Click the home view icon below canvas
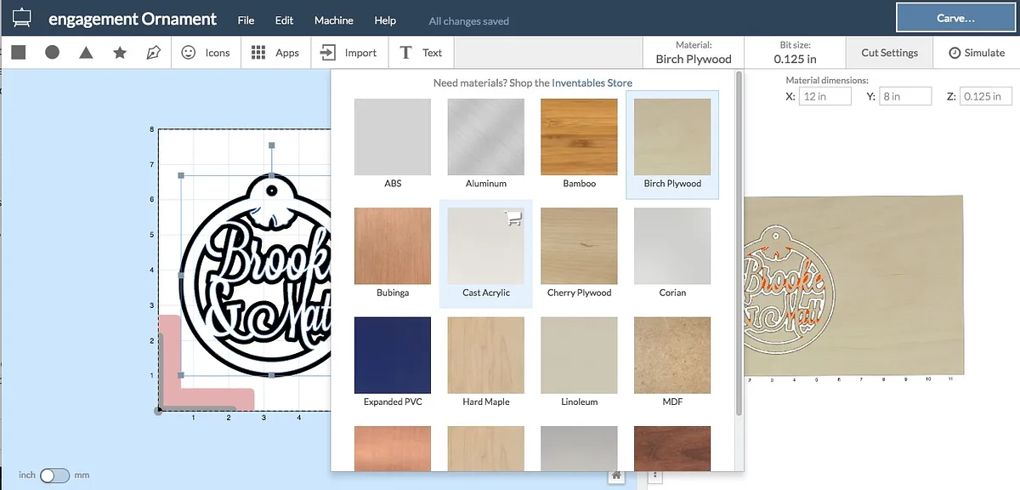The width and height of the screenshot is (1020, 490). pos(616,476)
